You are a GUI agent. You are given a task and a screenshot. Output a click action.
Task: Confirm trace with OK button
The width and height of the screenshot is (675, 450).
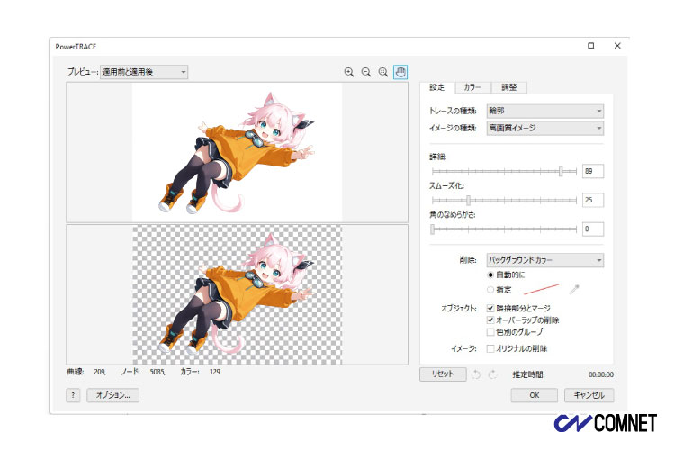point(535,395)
